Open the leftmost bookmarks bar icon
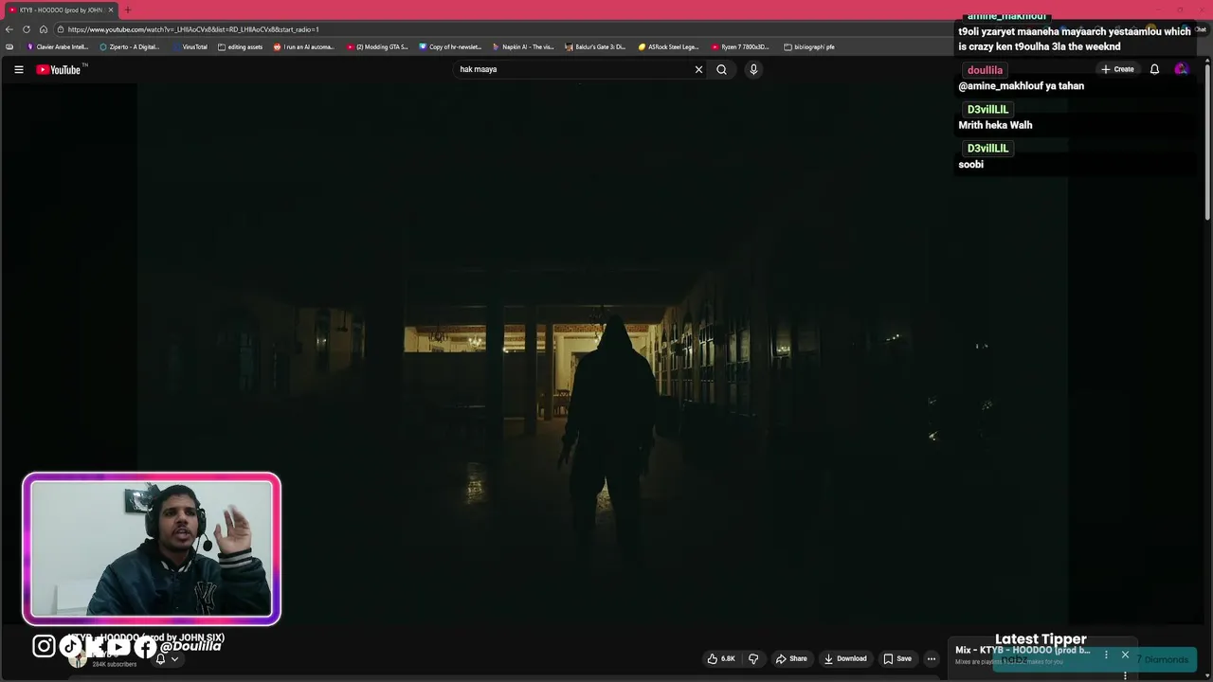The width and height of the screenshot is (1213, 682). [9, 46]
